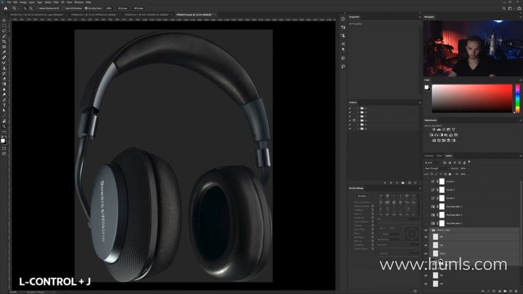Click the 100% zoom button
Viewport: 523px width, 294px height.
(109, 8)
